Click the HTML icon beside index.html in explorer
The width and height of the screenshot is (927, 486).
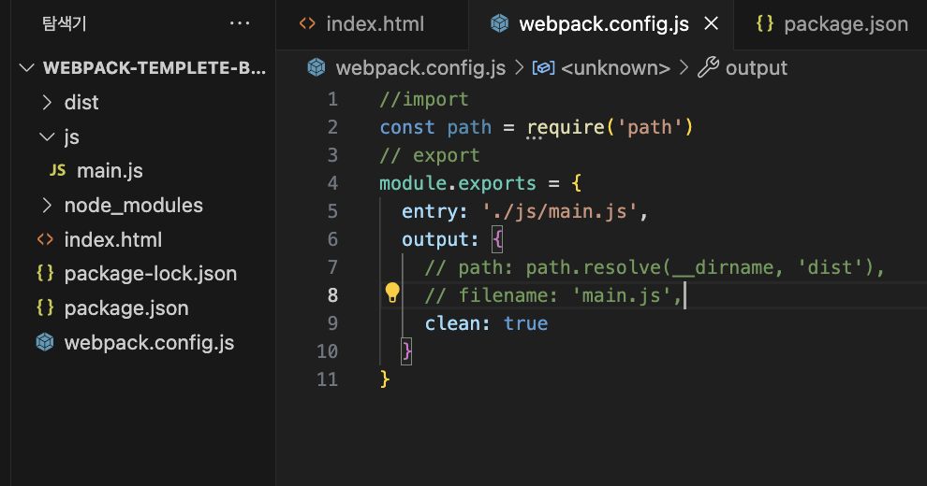tap(45, 239)
